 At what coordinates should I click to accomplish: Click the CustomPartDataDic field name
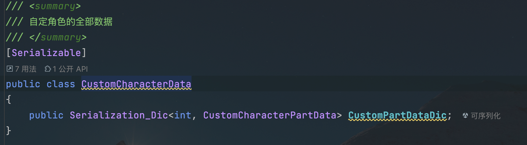[397, 115]
